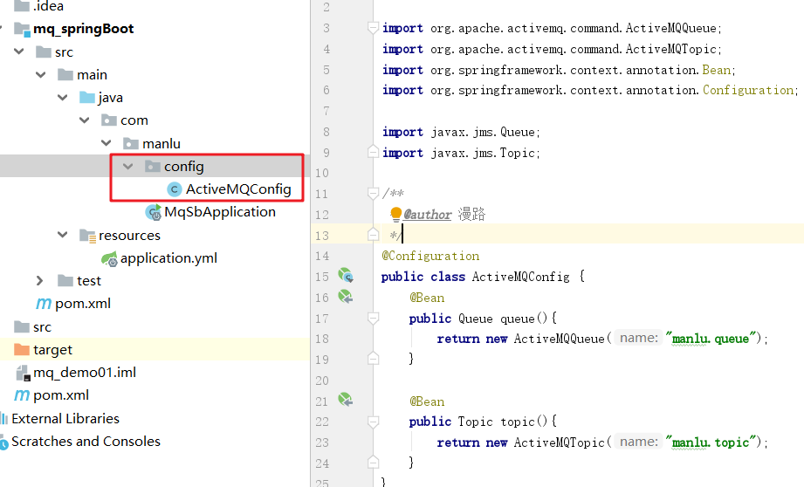
Task: Click bean gutter icon on line 21
Action: (x=346, y=400)
